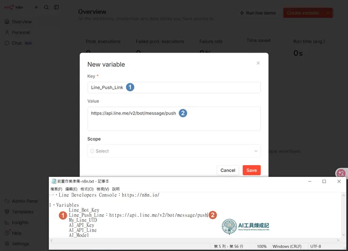
Task: Close the New variable dialog
Action: pyautogui.click(x=258, y=63)
